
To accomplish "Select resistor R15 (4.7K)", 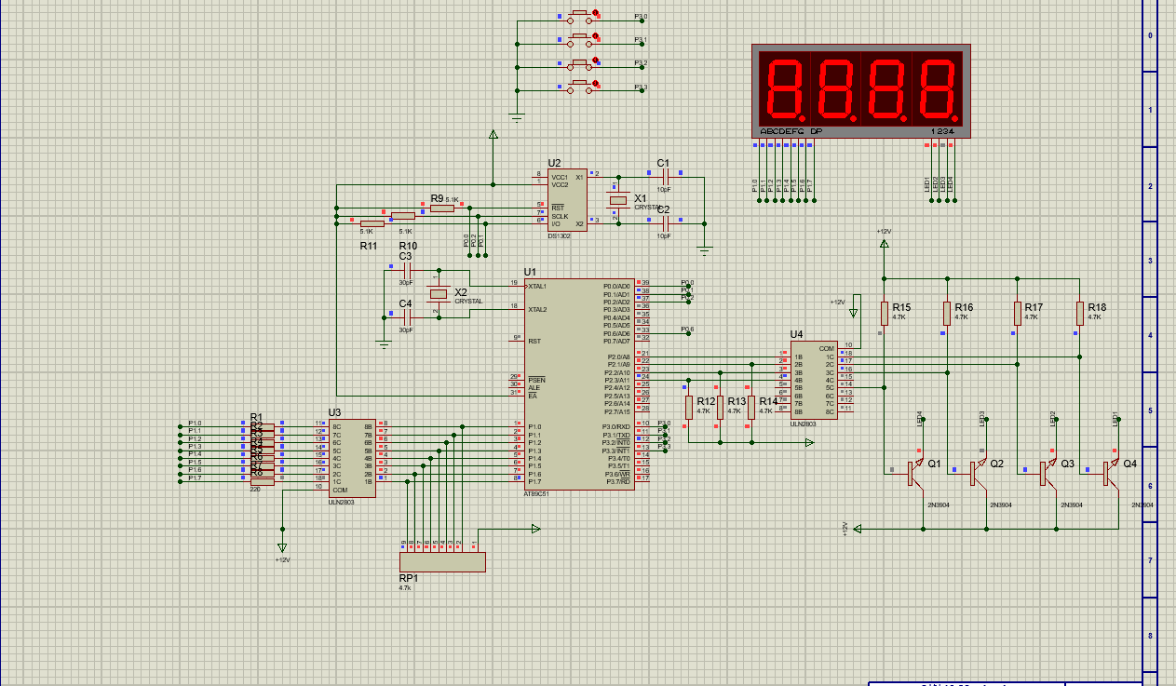I will pos(884,313).
